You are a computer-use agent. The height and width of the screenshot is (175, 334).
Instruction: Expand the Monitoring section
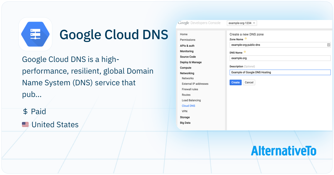click(x=187, y=51)
